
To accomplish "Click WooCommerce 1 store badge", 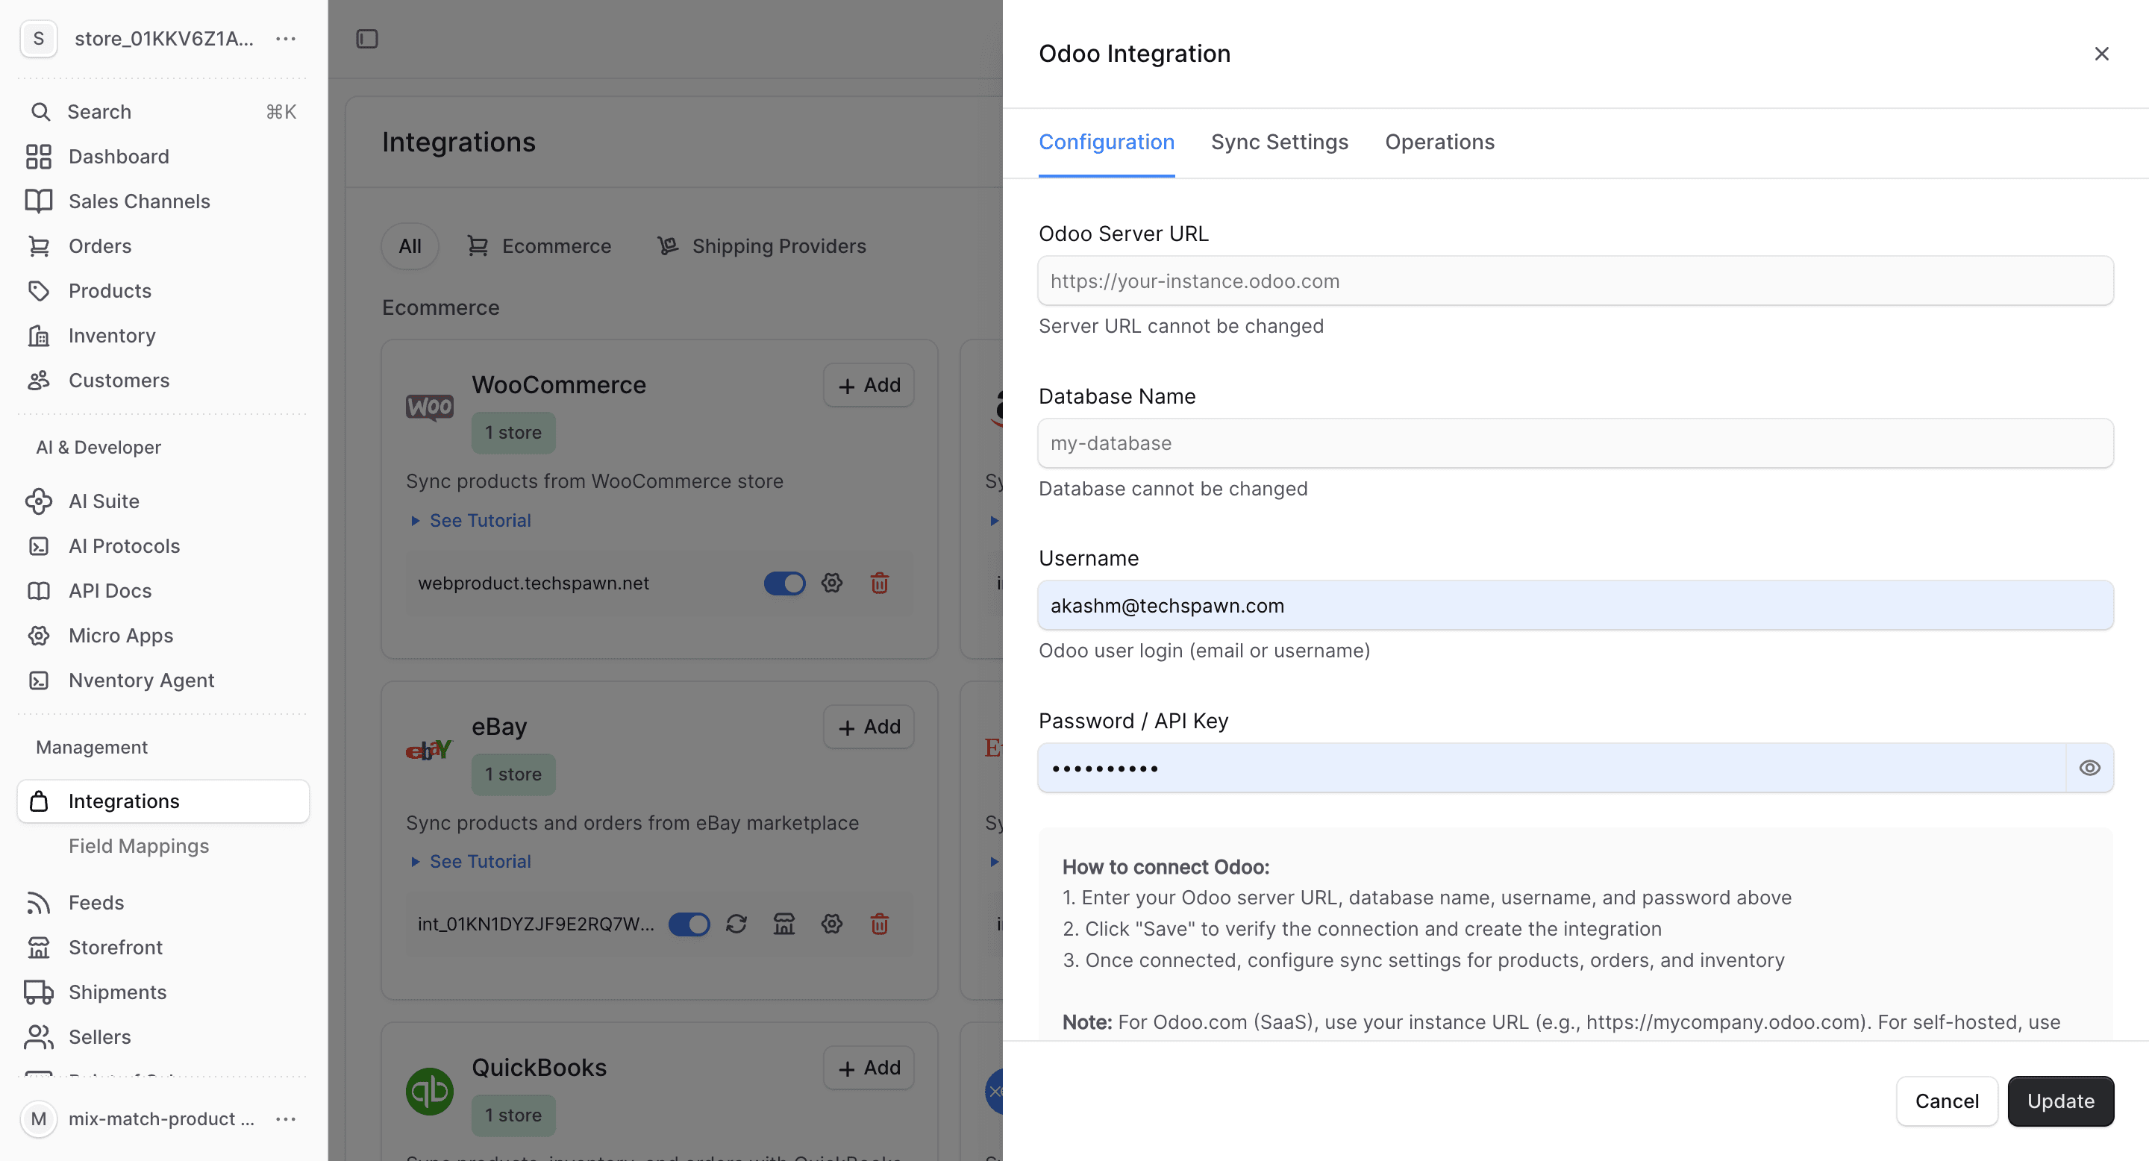I will click(513, 433).
